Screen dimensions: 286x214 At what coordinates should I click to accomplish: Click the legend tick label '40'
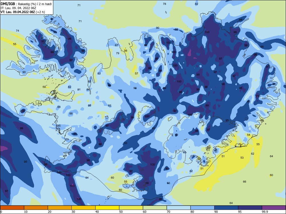[x=97, y=212]
